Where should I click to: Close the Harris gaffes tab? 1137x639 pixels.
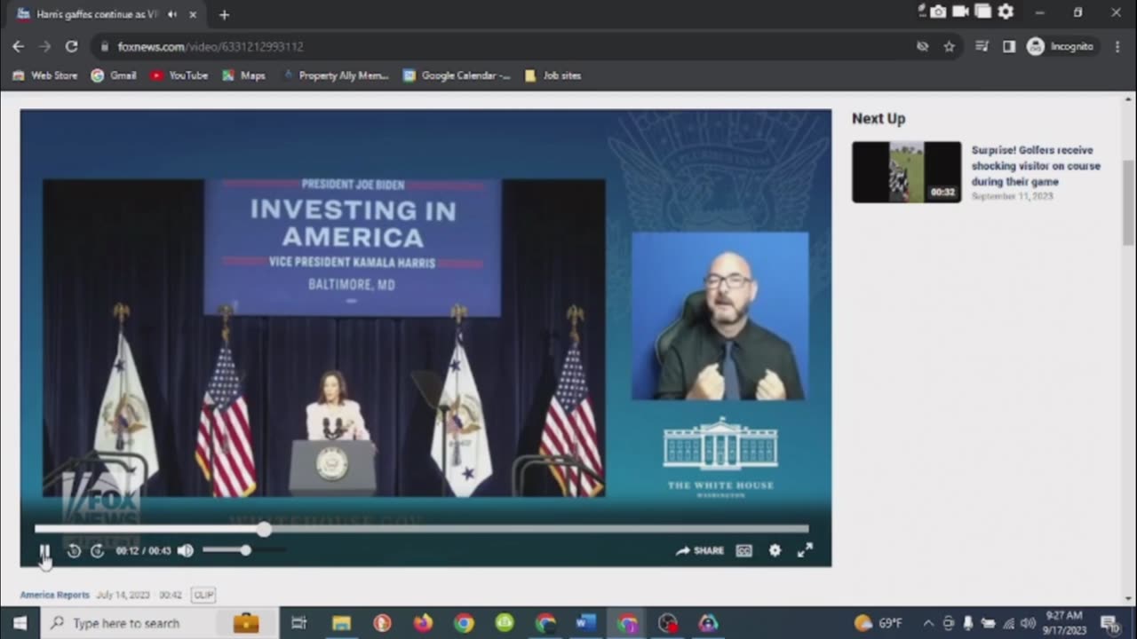tap(193, 14)
